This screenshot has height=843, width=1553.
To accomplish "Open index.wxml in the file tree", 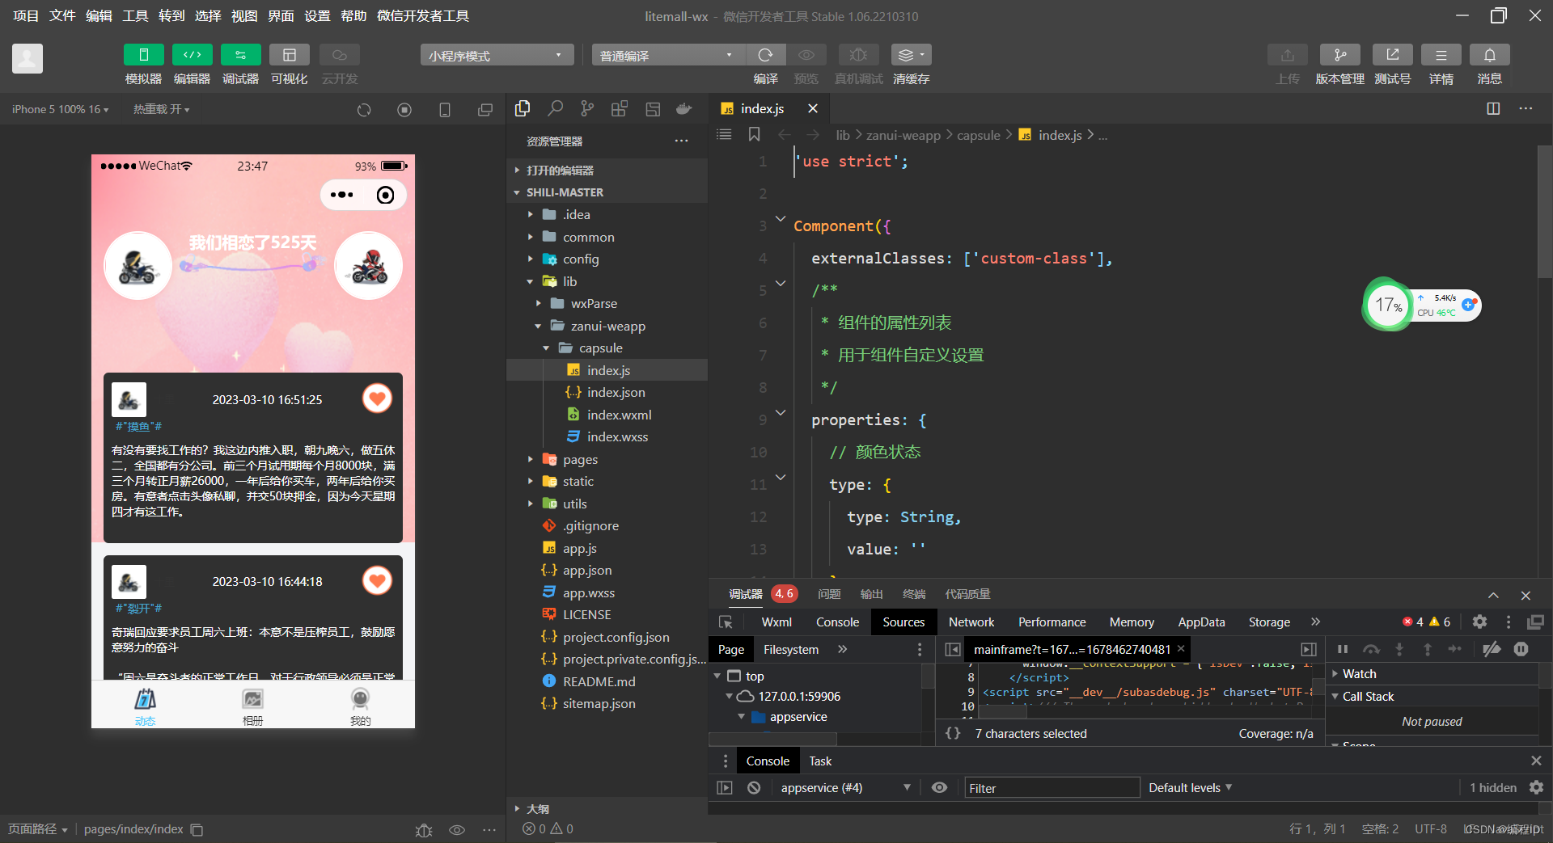I will pos(619,415).
